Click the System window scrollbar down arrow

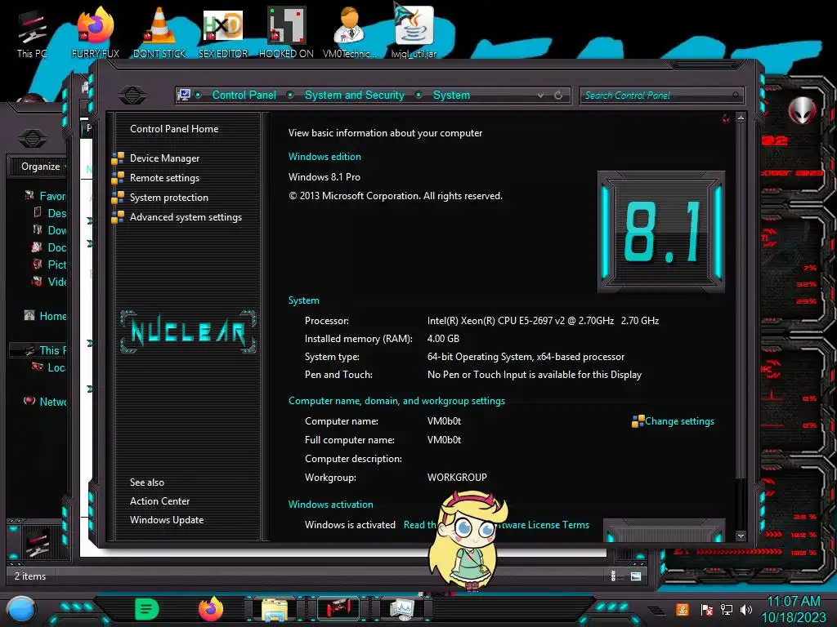point(741,536)
